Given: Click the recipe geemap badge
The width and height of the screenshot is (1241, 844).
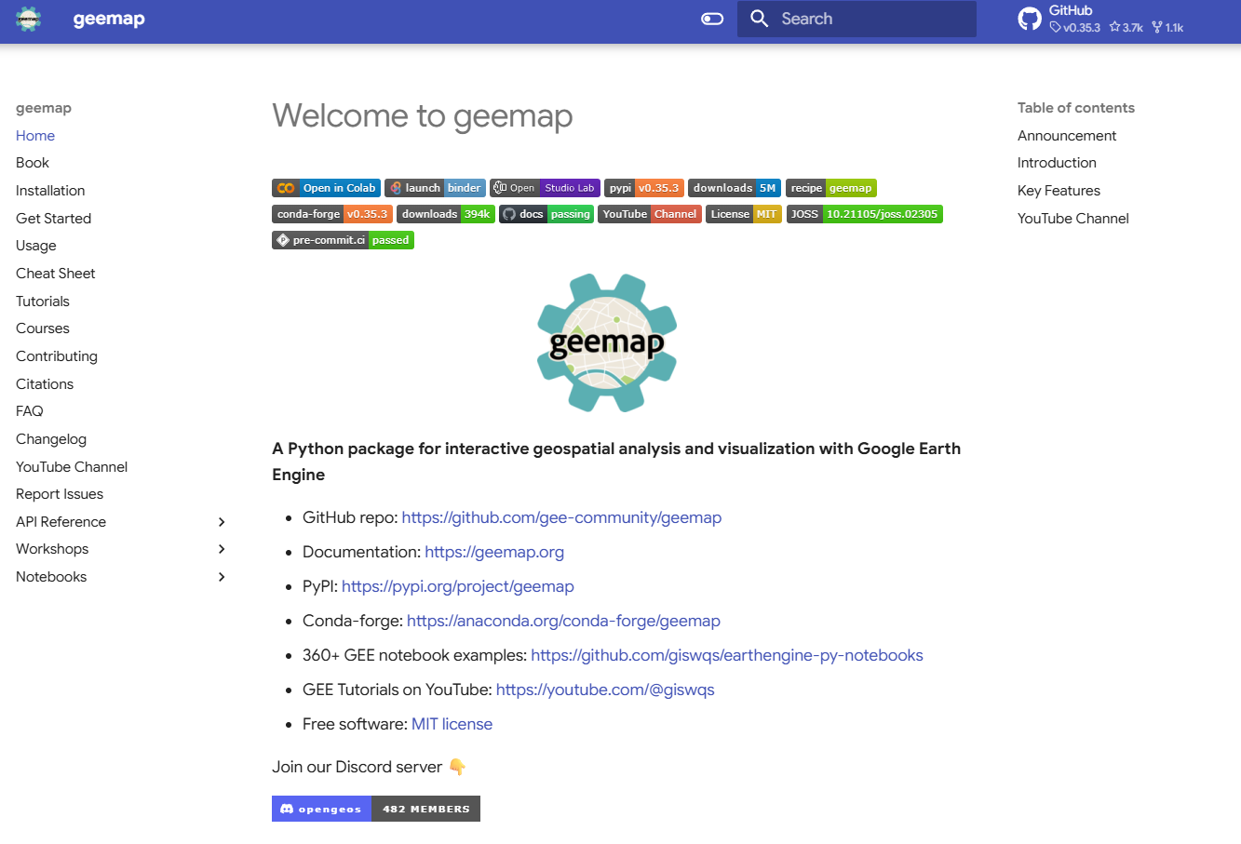Looking at the screenshot, I should tap(831, 188).
